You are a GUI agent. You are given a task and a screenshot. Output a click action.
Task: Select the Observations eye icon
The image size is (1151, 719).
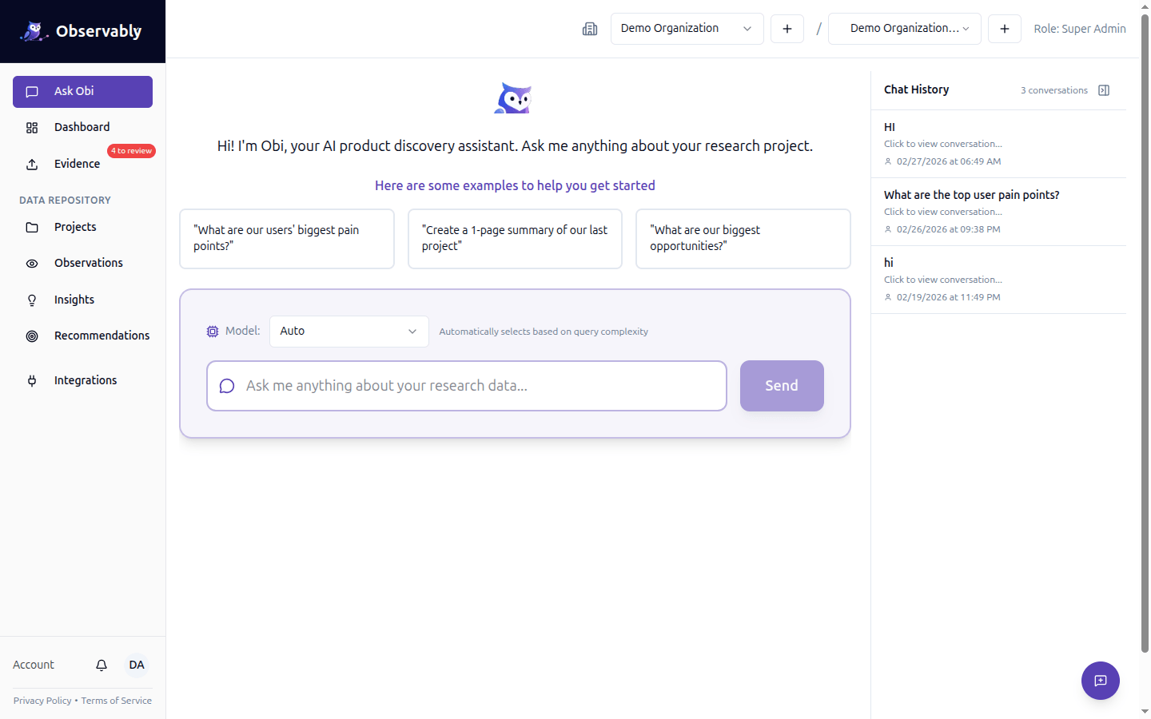[x=32, y=263]
